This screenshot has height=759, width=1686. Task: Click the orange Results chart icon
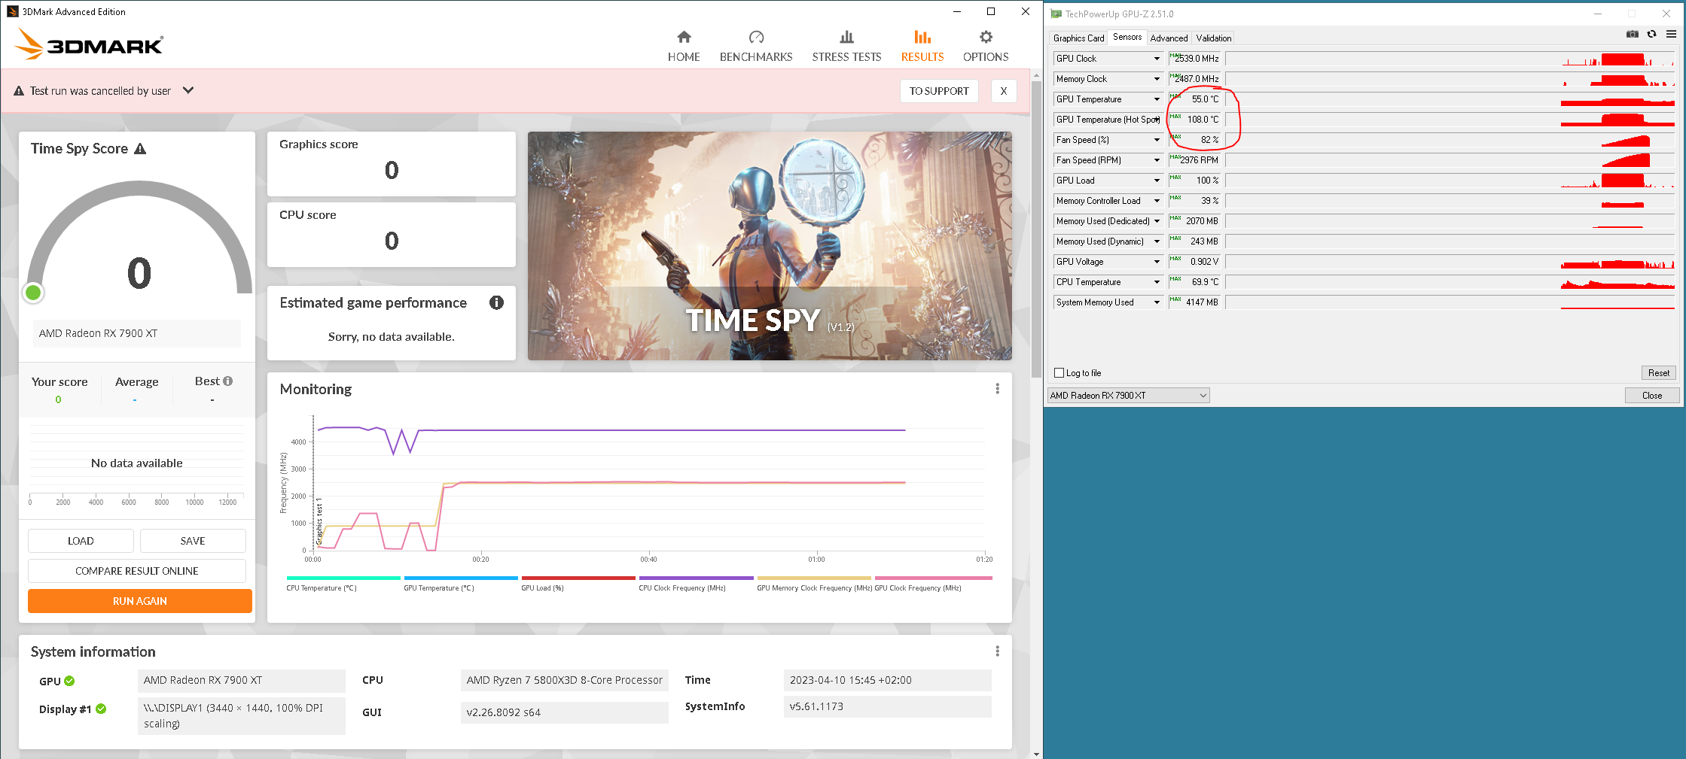[922, 37]
